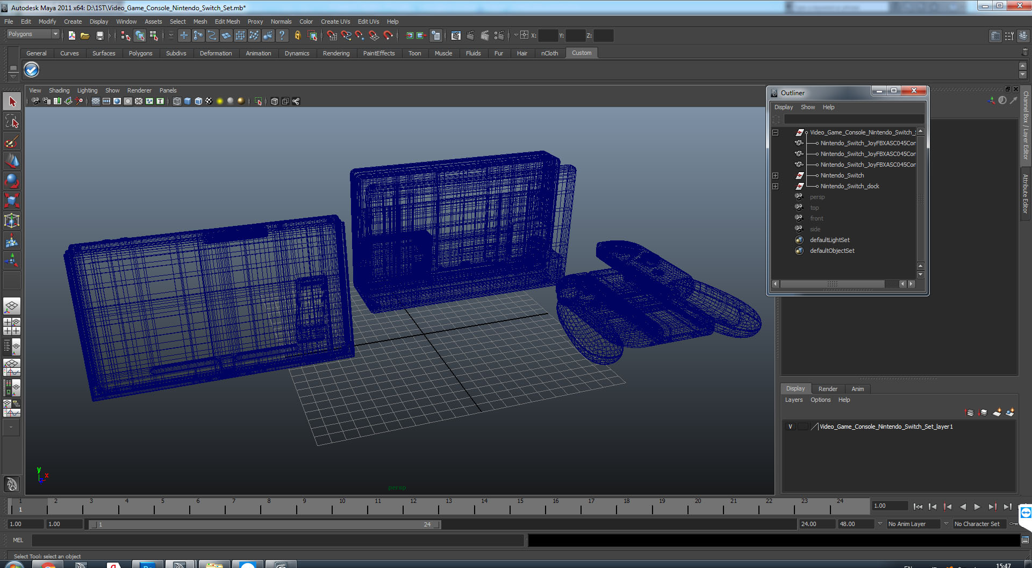This screenshot has height=568, width=1032.
Task: Expand the Nintendo_Switch_dock node in Outliner
Action: click(x=775, y=186)
